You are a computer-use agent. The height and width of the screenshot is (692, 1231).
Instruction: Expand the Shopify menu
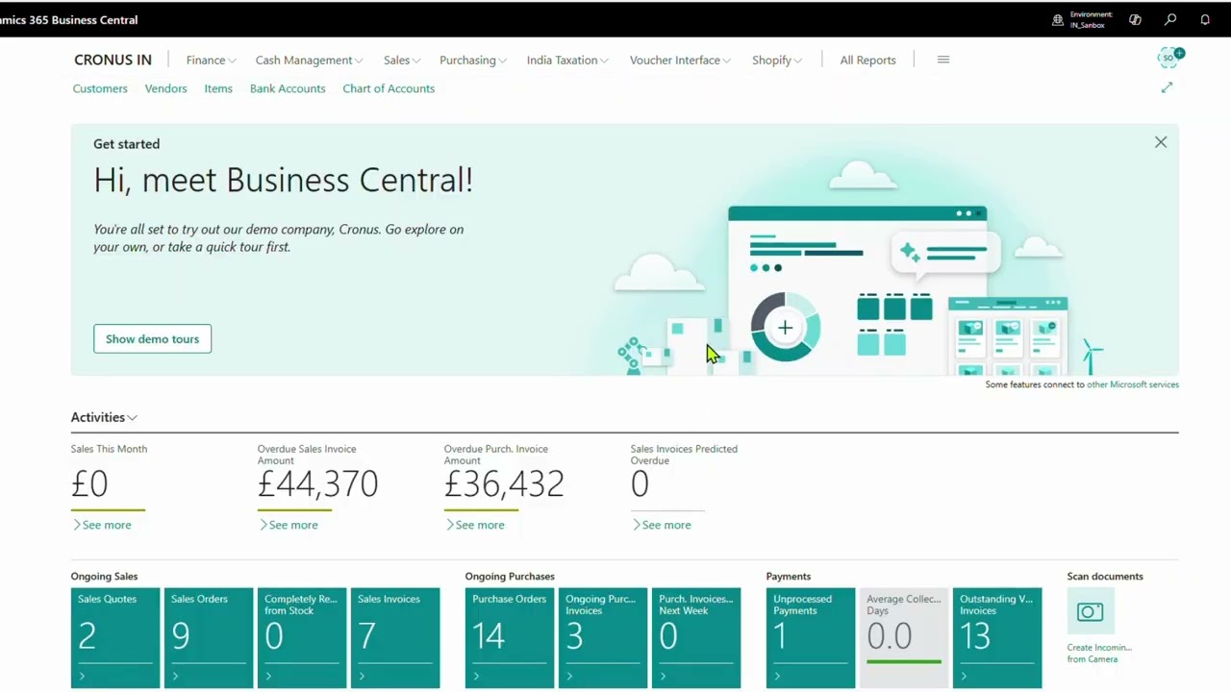(777, 60)
